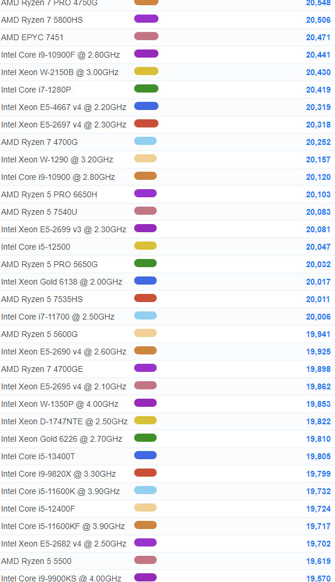The image size is (335, 582).
Task: Click the green bar for Xeon Gold 6226
Action: click(x=146, y=437)
